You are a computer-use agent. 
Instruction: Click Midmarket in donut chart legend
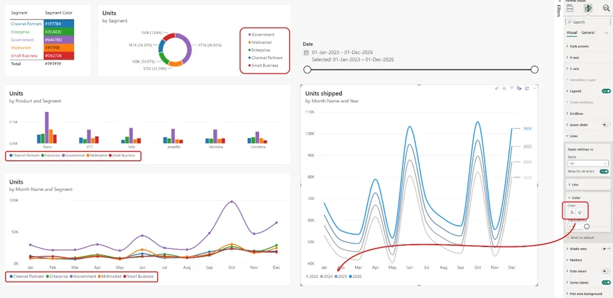pos(260,42)
